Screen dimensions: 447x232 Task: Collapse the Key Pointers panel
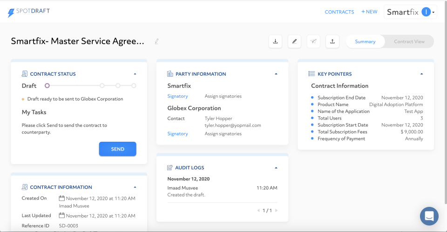click(422, 74)
